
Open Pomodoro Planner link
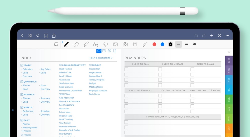pos(67,127)
